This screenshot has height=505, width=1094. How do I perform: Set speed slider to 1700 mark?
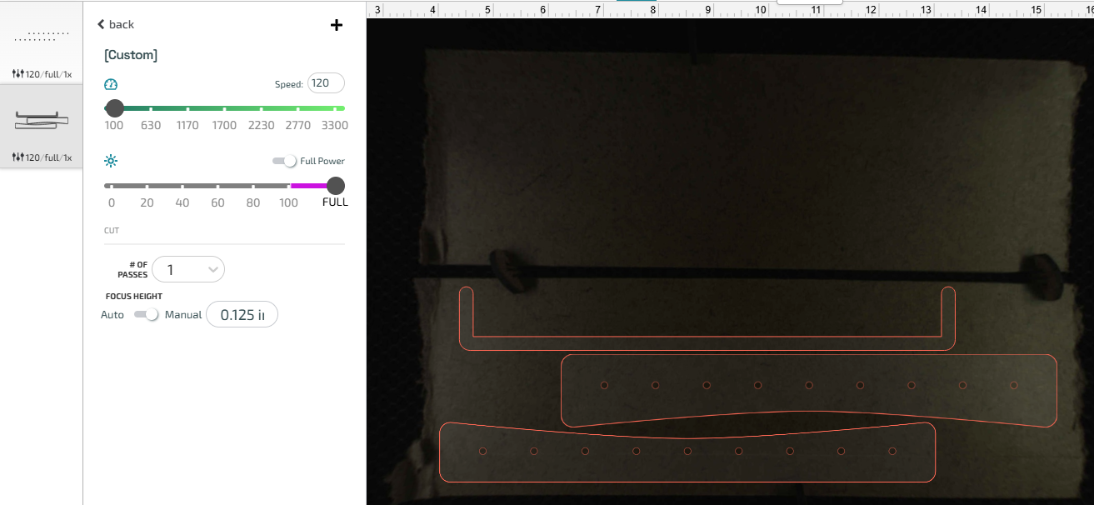(224, 108)
